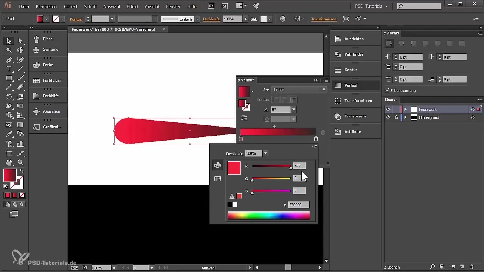
Task: Toggle the Silbentrennung checkbox
Action: 387,90
